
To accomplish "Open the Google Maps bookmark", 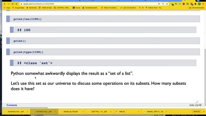I will point(18,8).
